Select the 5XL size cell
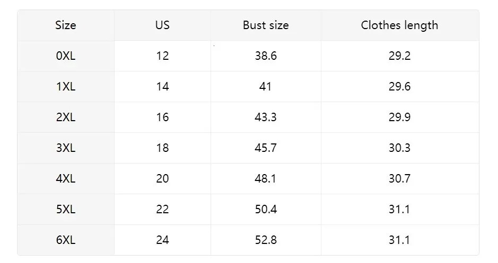Viewport: 498px width, 263px height. click(66, 209)
